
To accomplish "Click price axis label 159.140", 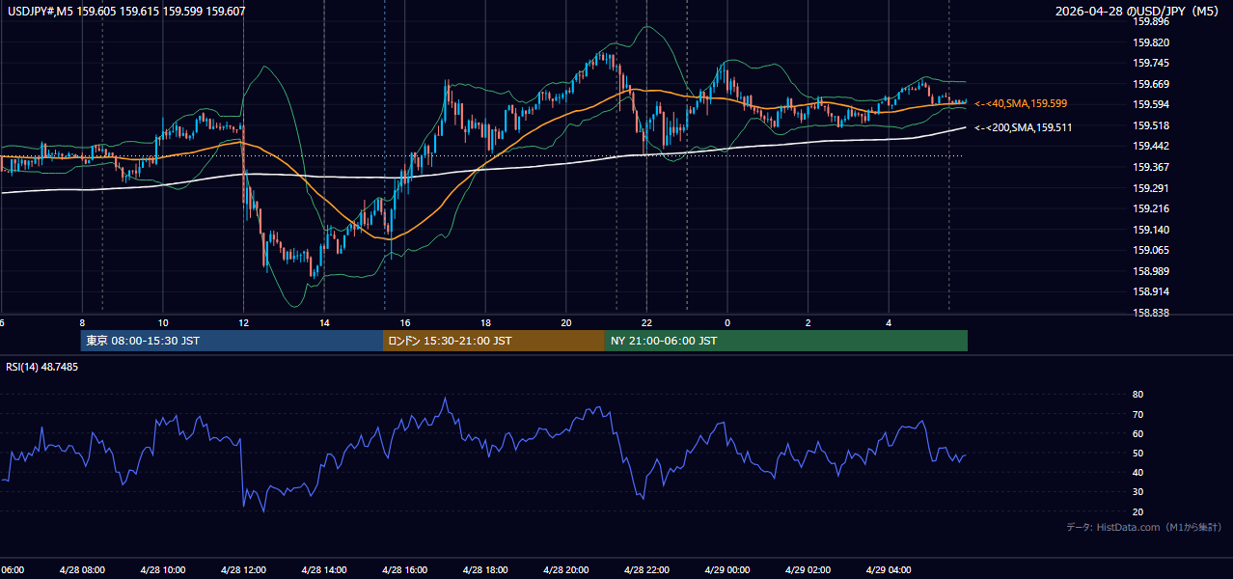I will (x=1151, y=230).
